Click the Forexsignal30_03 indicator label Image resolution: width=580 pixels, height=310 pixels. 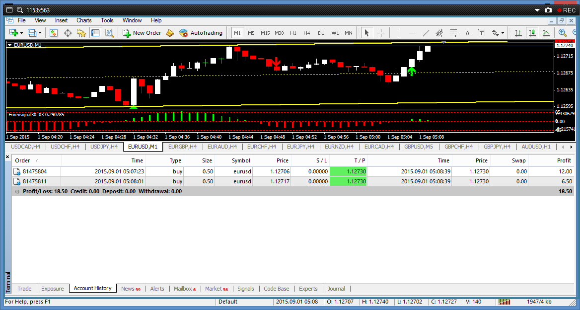36,115
